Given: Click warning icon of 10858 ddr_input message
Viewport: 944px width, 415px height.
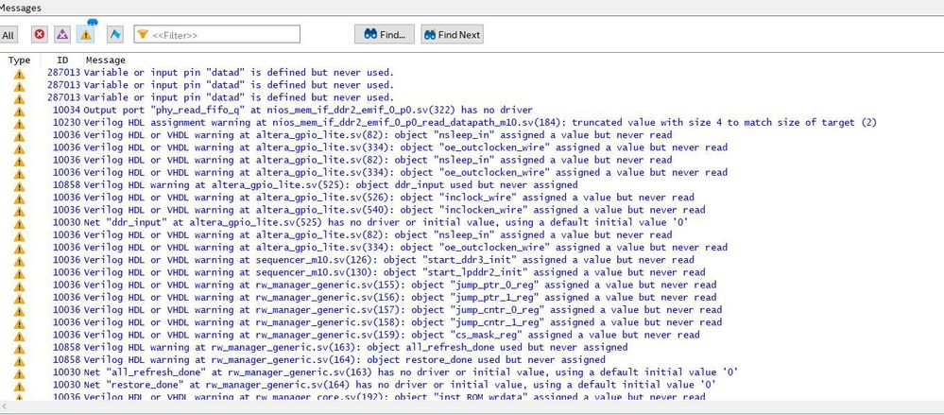Looking at the screenshot, I should (19, 185).
